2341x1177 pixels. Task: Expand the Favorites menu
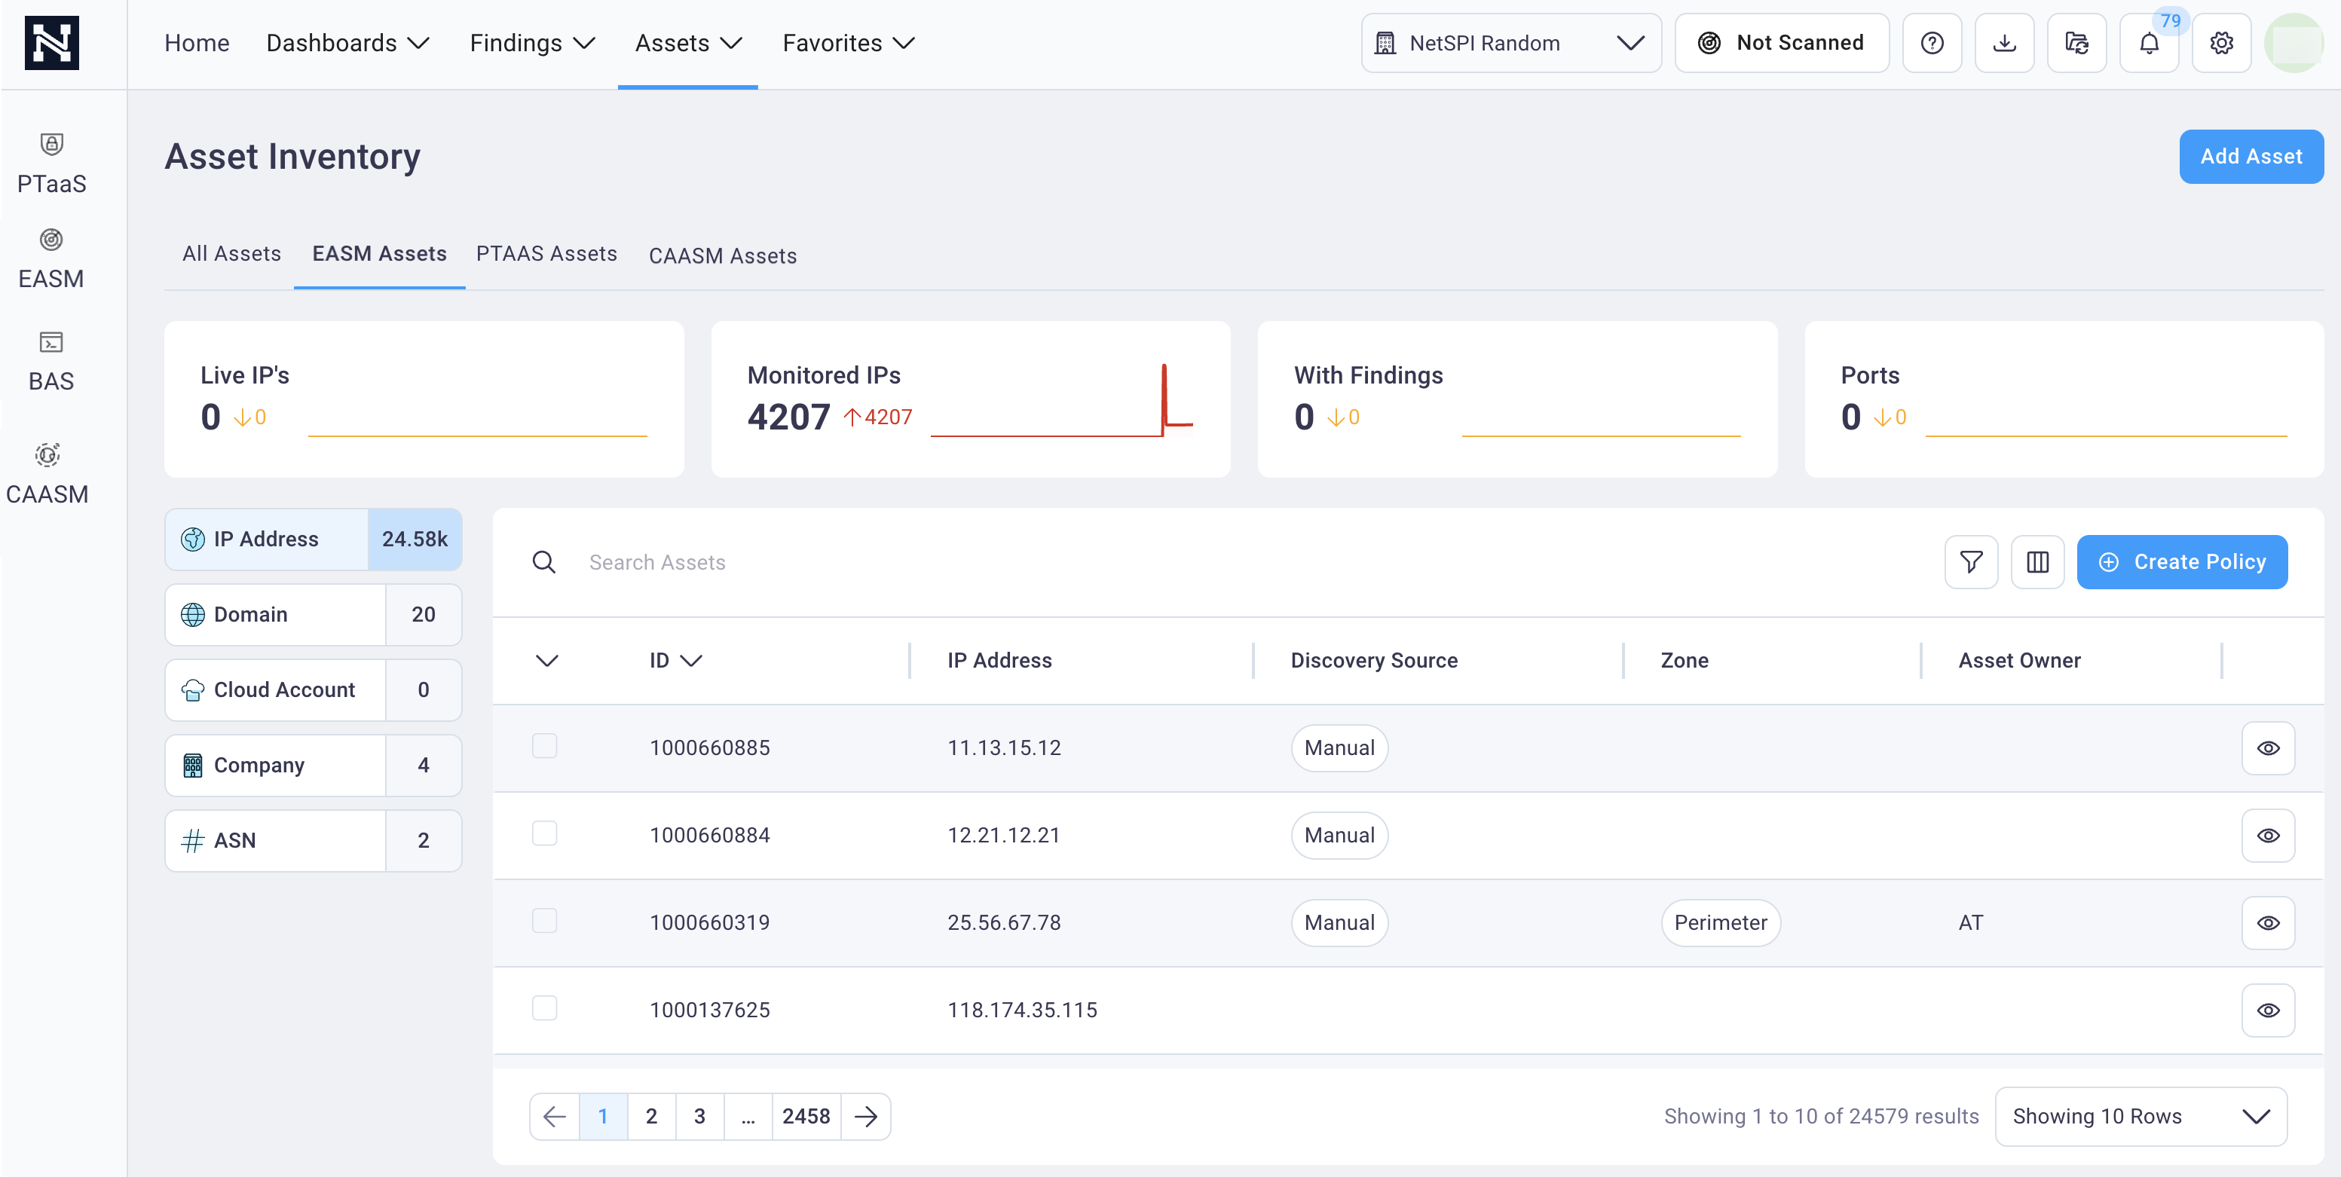[848, 43]
